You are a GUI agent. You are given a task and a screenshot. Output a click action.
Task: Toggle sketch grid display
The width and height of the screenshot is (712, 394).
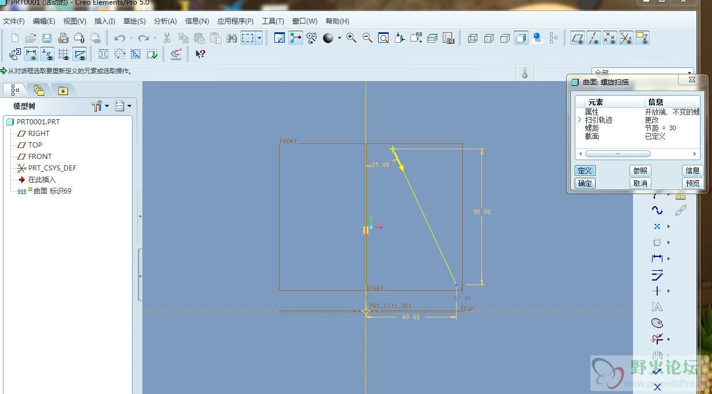pos(63,54)
